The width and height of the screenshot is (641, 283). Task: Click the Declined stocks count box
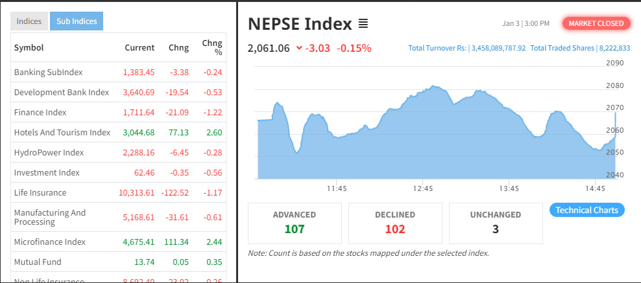click(x=395, y=221)
